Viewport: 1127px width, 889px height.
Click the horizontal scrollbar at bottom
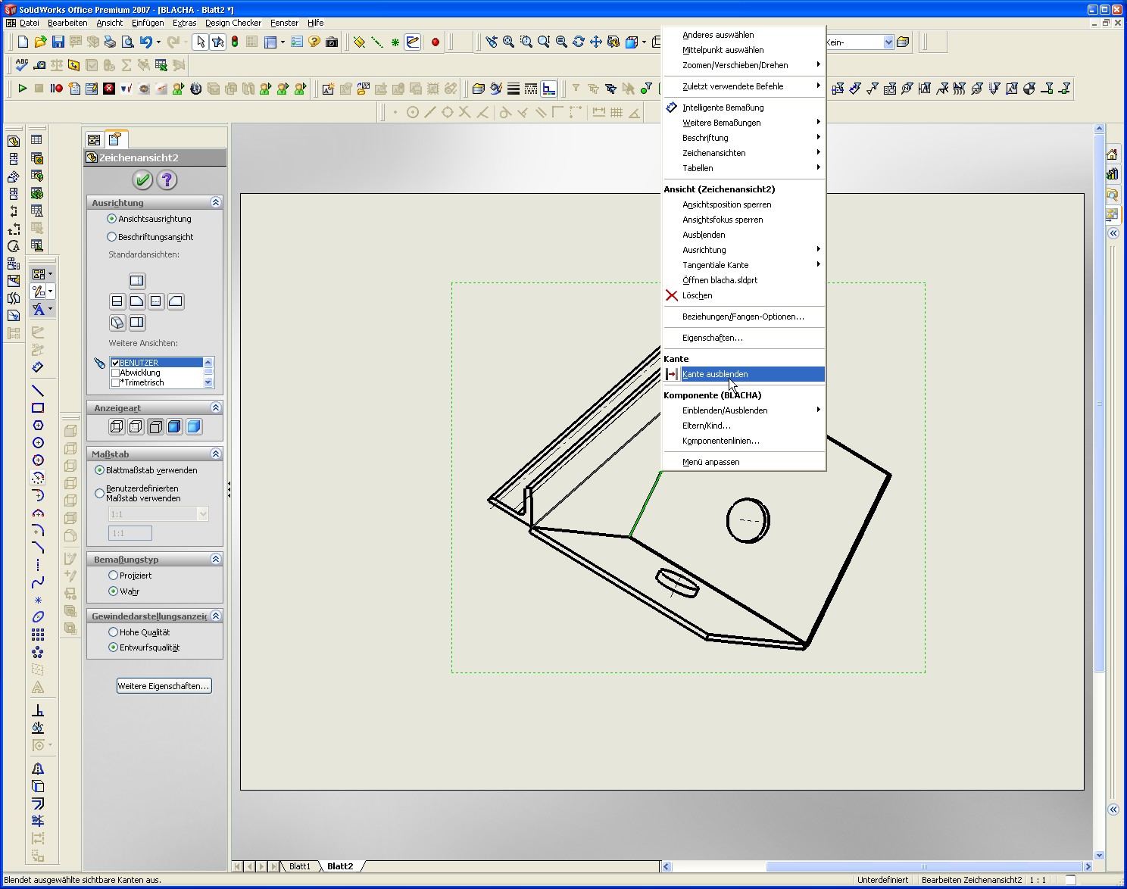923,866
